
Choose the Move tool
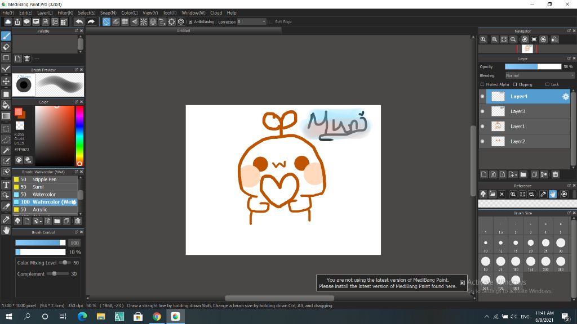[6, 81]
